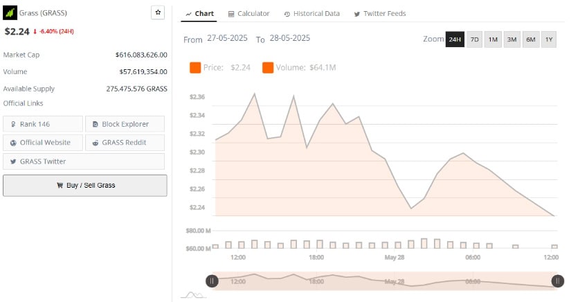Click the Chart tab line icon

point(189,15)
